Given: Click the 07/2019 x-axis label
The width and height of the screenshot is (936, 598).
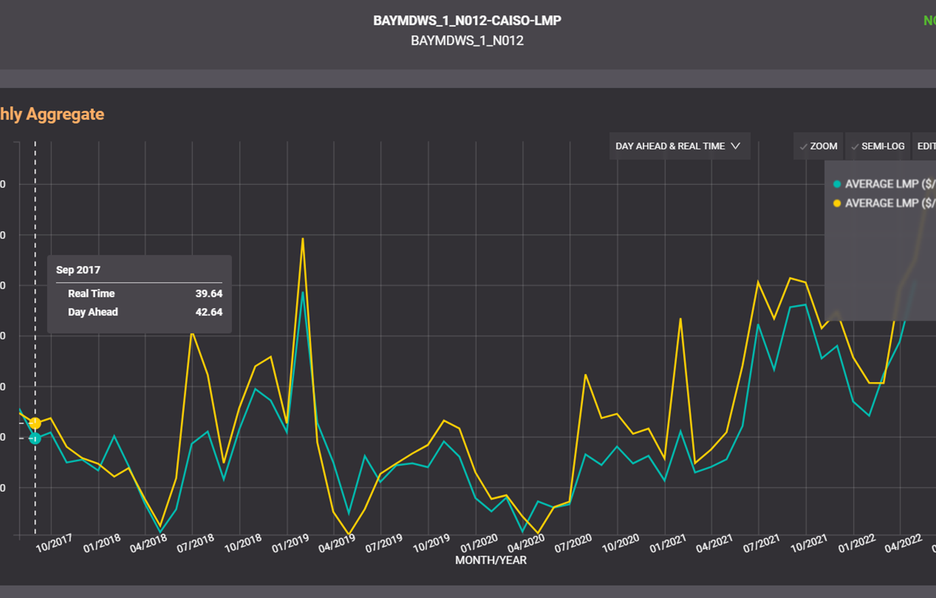Looking at the screenshot, I should click(383, 543).
